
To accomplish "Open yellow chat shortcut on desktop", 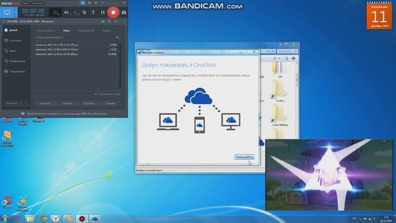I will coord(7,139).
